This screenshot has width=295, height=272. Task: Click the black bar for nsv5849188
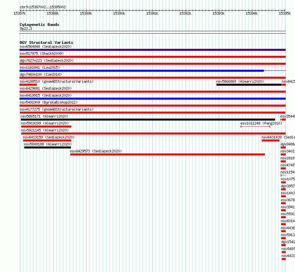tap(47, 147)
